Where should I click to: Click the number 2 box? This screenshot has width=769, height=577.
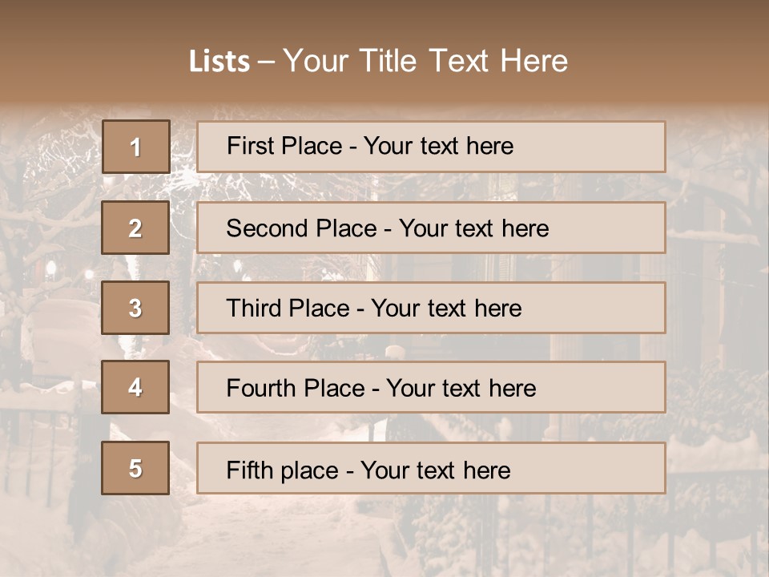135,228
